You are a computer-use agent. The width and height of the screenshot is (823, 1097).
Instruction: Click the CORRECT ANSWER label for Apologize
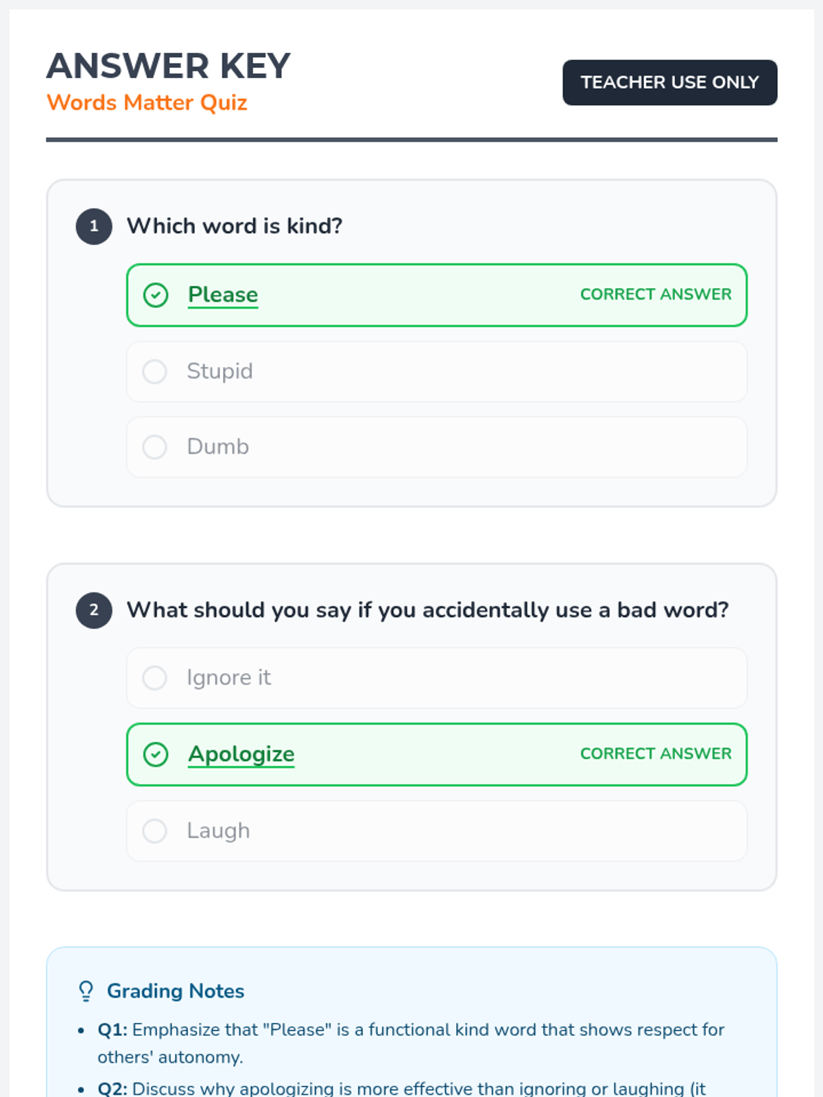pos(656,754)
